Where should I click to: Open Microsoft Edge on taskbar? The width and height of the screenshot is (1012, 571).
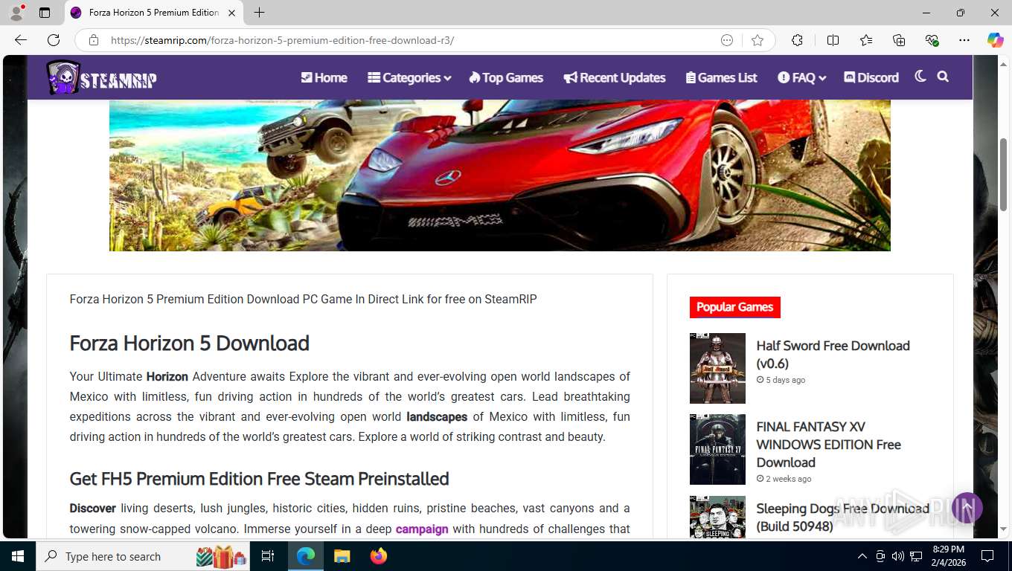point(306,556)
